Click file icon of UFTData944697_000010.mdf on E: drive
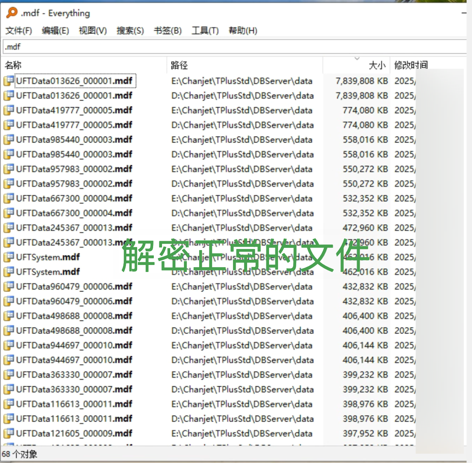Image resolution: width=472 pixels, height=463 pixels. click(x=9, y=345)
